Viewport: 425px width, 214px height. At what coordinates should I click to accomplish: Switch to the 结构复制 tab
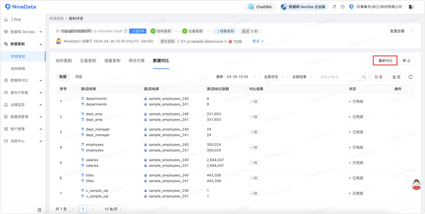64,60
